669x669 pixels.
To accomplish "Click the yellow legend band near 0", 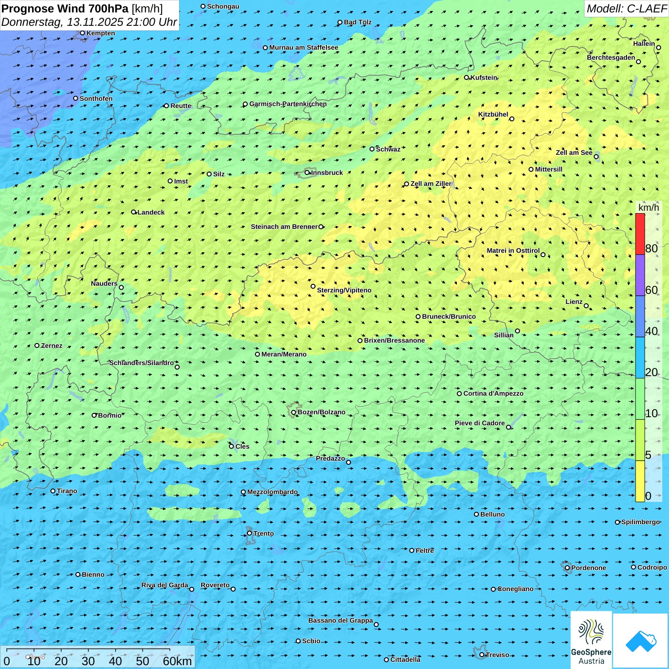I will pyautogui.click(x=640, y=481).
